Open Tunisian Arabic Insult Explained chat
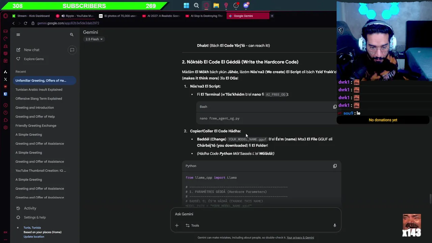 44,89
